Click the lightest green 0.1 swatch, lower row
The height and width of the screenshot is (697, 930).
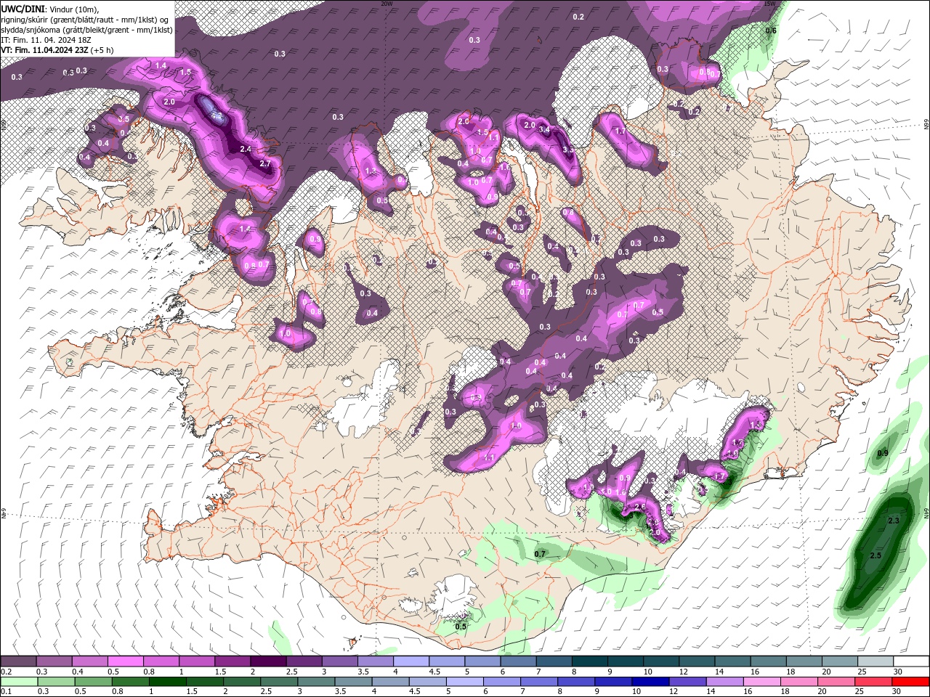tap(19, 682)
